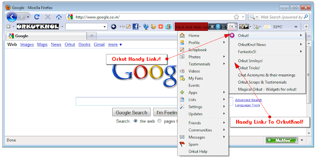Image resolution: width=315 pixels, height=158 pixels.
Task: Select the 'pages' search radio button
Action: (159, 121)
